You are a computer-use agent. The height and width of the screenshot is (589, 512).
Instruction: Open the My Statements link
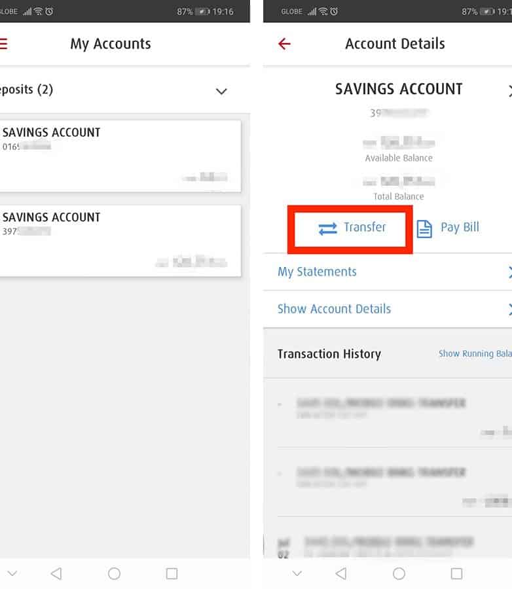click(x=317, y=272)
